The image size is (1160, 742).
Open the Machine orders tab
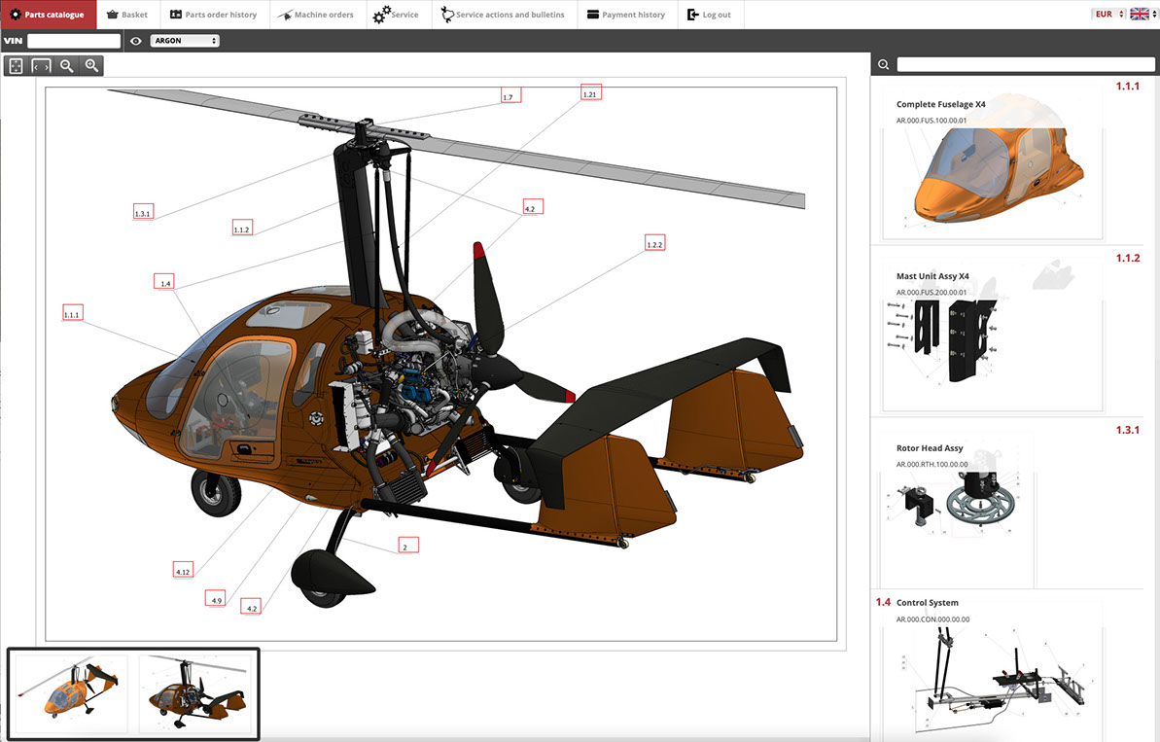click(x=316, y=15)
